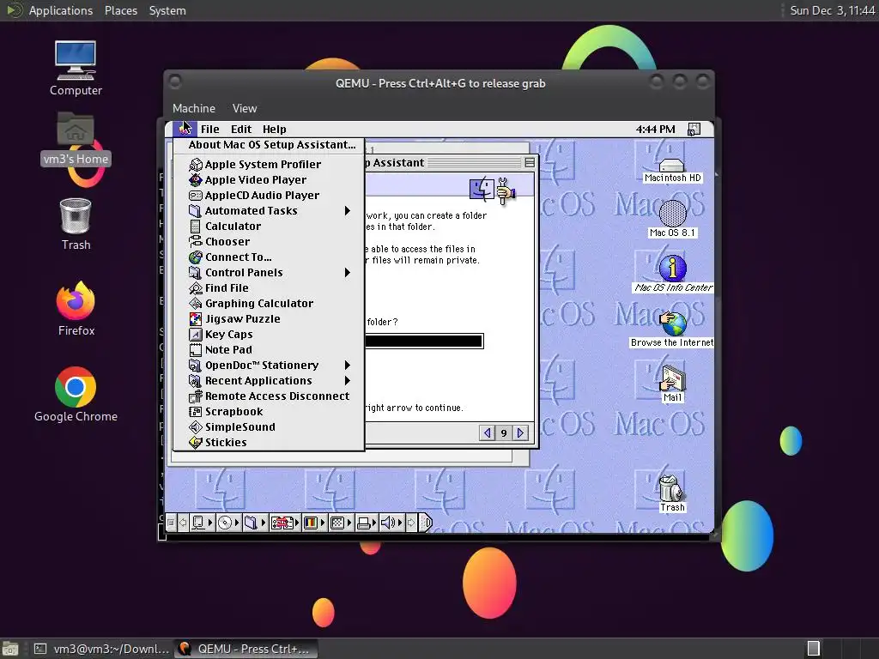This screenshot has height=659, width=879.
Task: Choose Remote Access Disconnect
Action: point(269,396)
